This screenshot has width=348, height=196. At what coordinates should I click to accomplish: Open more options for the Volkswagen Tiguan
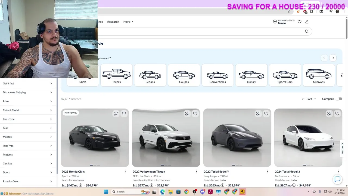(196, 171)
